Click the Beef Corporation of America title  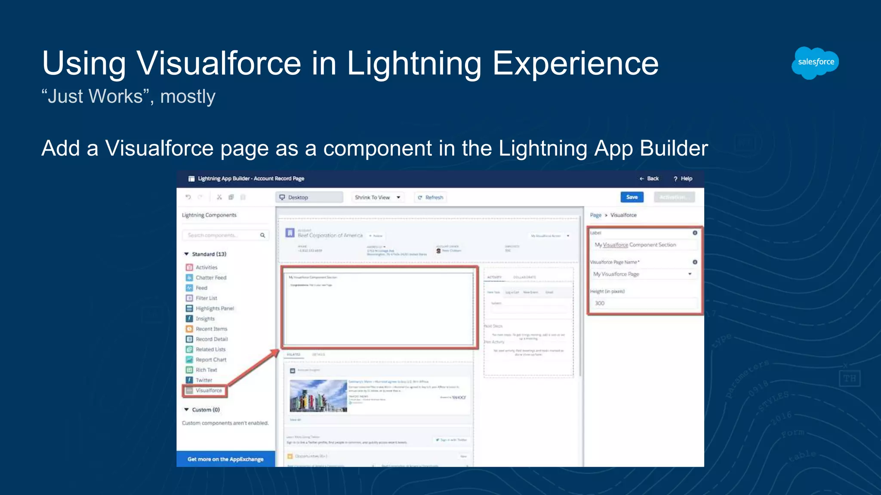tap(330, 235)
